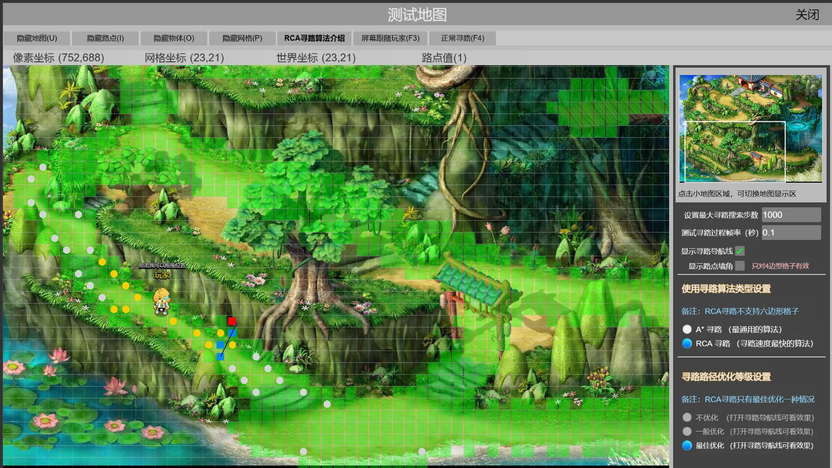Click the red destination cell on the grid
The height and width of the screenshot is (468, 832).
[232, 321]
